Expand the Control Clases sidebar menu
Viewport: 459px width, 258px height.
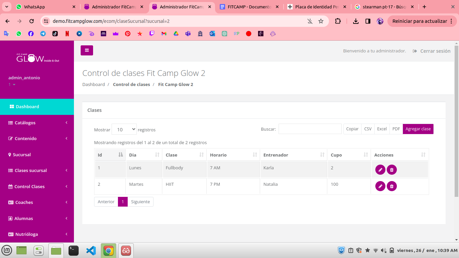coord(37,186)
